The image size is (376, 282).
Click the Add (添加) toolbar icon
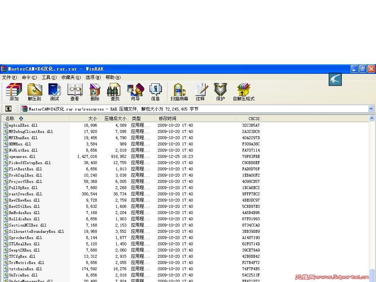point(14,92)
